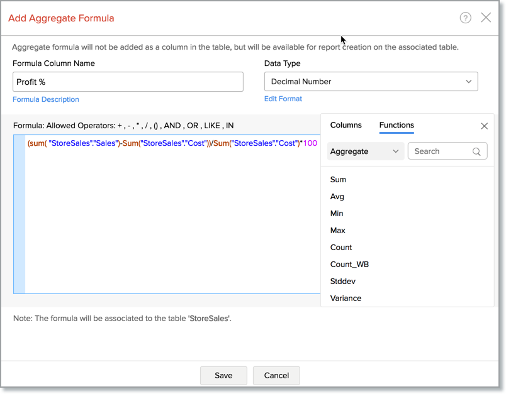Save the aggregate formula

pyautogui.click(x=223, y=375)
